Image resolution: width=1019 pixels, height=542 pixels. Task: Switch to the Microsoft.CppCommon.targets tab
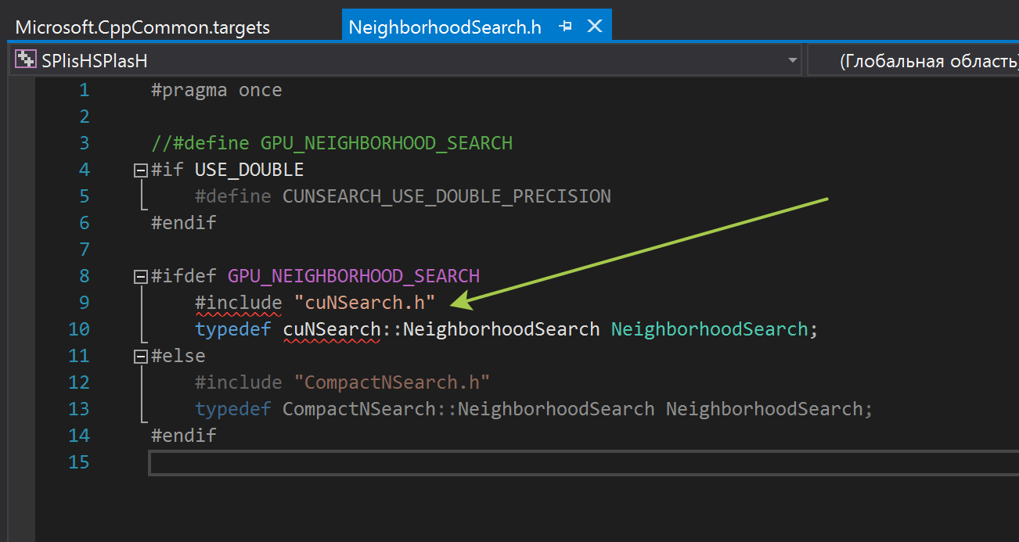click(141, 25)
